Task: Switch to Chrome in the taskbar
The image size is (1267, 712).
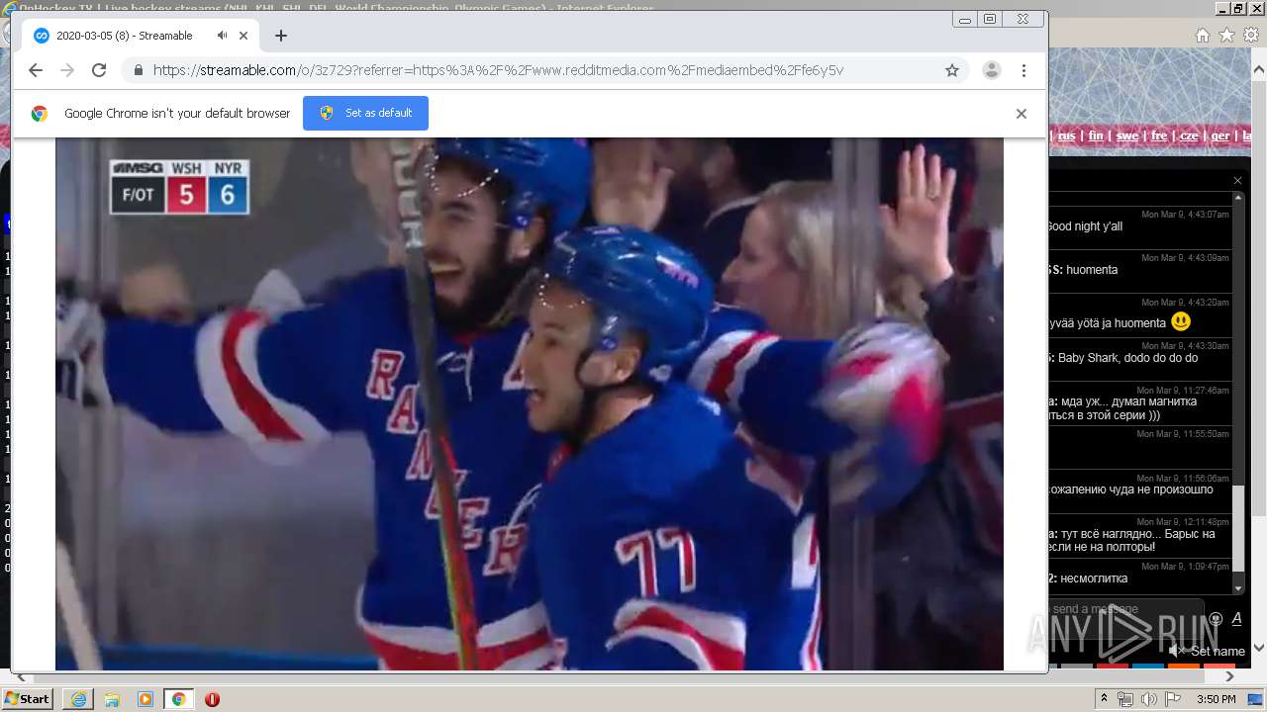Action: tap(178, 699)
